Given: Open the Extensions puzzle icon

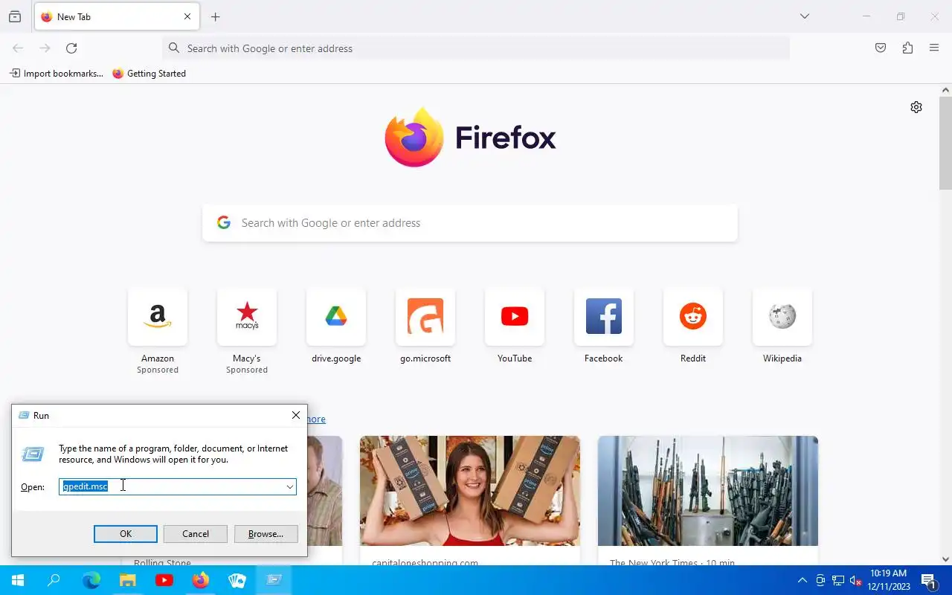Looking at the screenshot, I should pos(907,48).
